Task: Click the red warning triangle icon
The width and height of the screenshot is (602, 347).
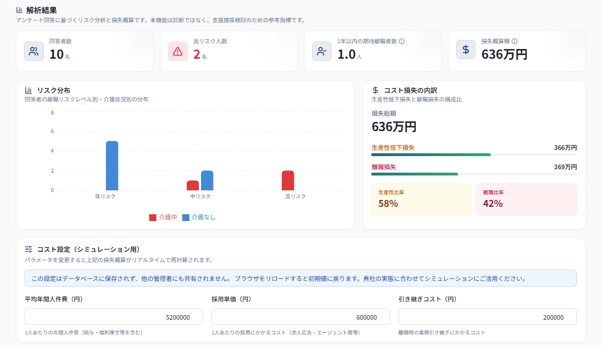Action: click(178, 51)
